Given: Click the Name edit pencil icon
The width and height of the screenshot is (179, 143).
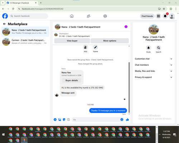Looking at the screenshot, I should pyautogui.click(x=96, y=47).
